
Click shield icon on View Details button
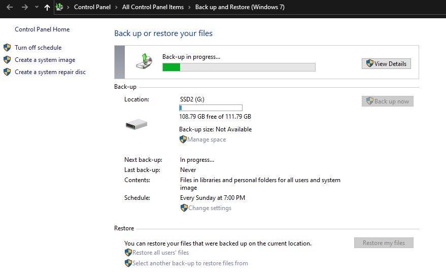(x=369, y=63)
